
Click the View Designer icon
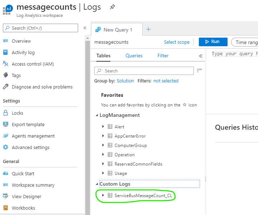coord(5,196)
